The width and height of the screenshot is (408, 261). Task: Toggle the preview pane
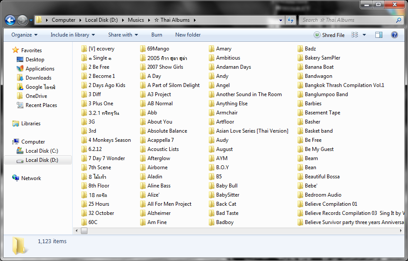pyautogui.click(x=379, y=35)
